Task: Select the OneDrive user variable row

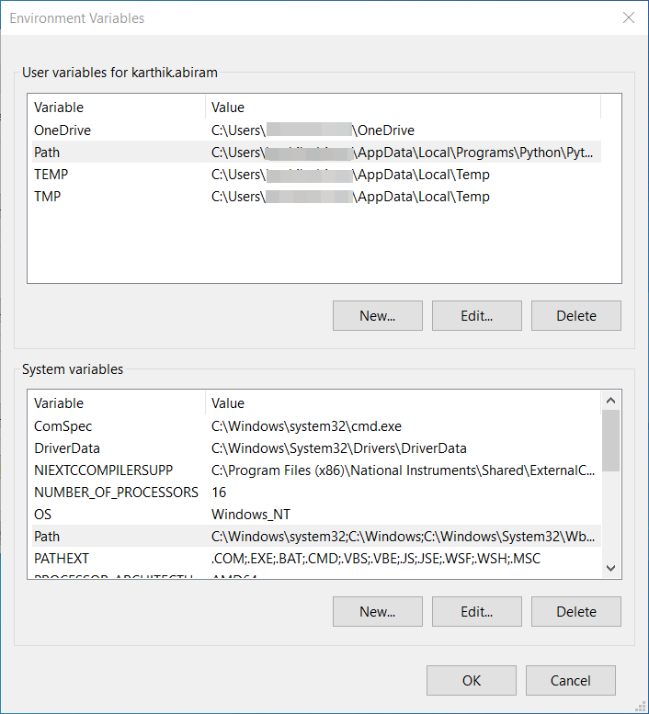Action: pyautogui.click(x=63, y=130)
